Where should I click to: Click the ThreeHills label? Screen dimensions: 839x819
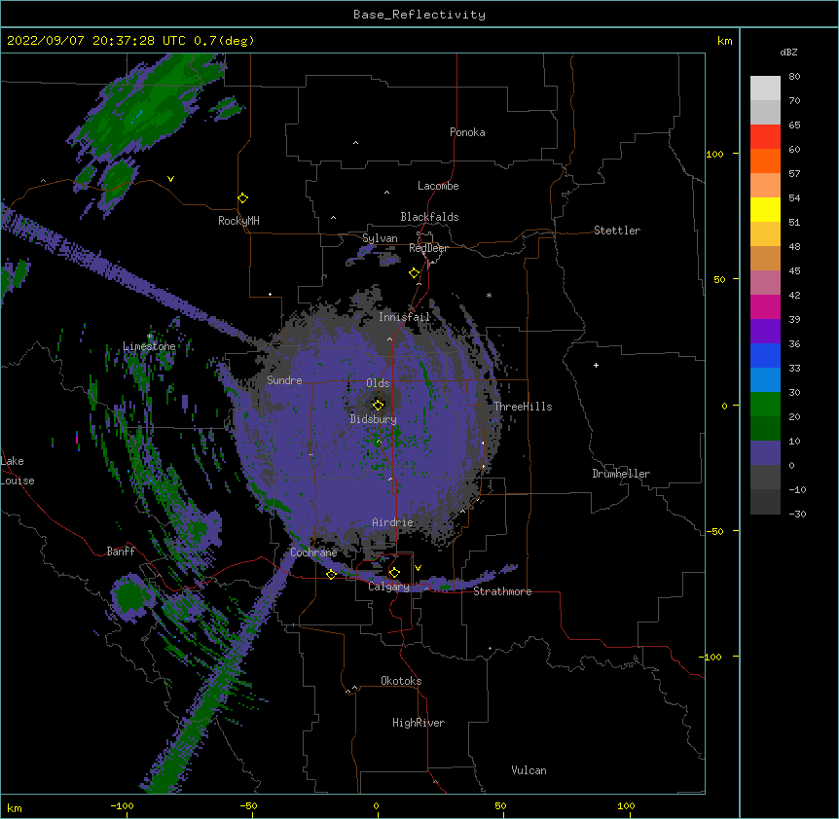coord(523,407)
